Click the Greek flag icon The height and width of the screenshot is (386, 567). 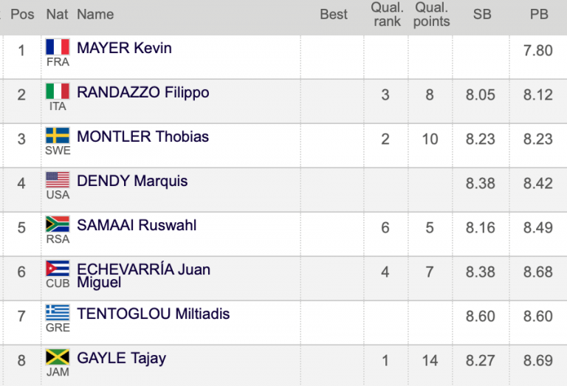click(x=58, y=313)
